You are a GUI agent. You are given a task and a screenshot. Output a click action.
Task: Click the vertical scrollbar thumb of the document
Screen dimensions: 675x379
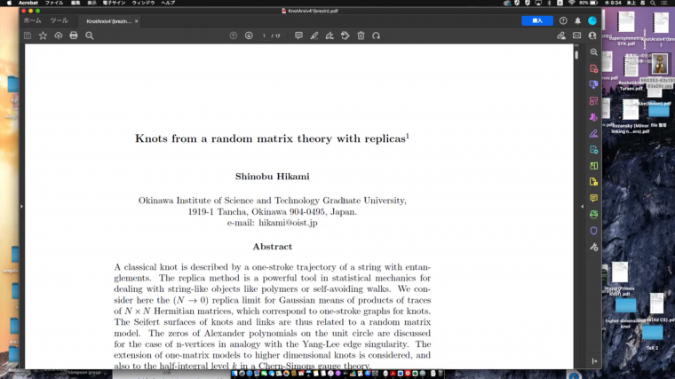tap(576, 55)
